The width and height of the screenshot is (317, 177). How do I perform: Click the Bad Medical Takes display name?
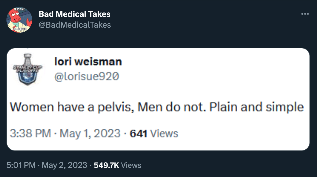[x=75, y=14]
